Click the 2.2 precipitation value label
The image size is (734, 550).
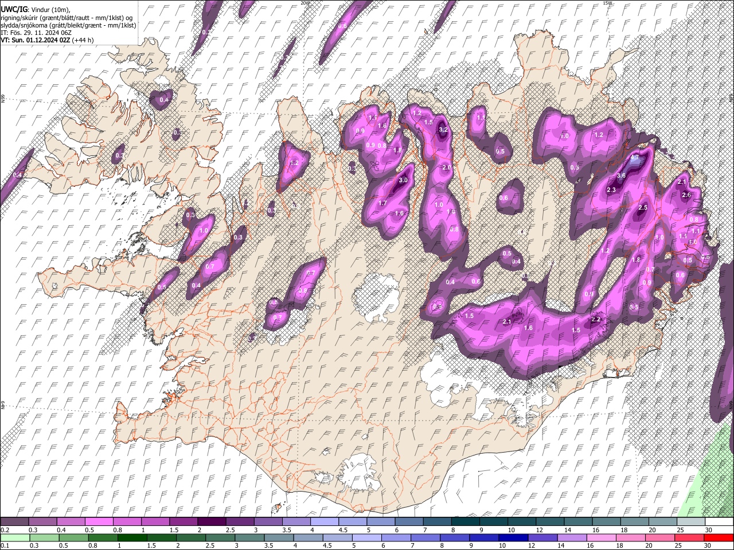[x=596, y=320]
